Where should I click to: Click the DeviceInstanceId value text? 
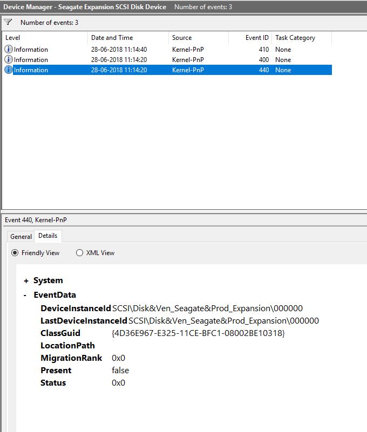[x=207, y=308]
